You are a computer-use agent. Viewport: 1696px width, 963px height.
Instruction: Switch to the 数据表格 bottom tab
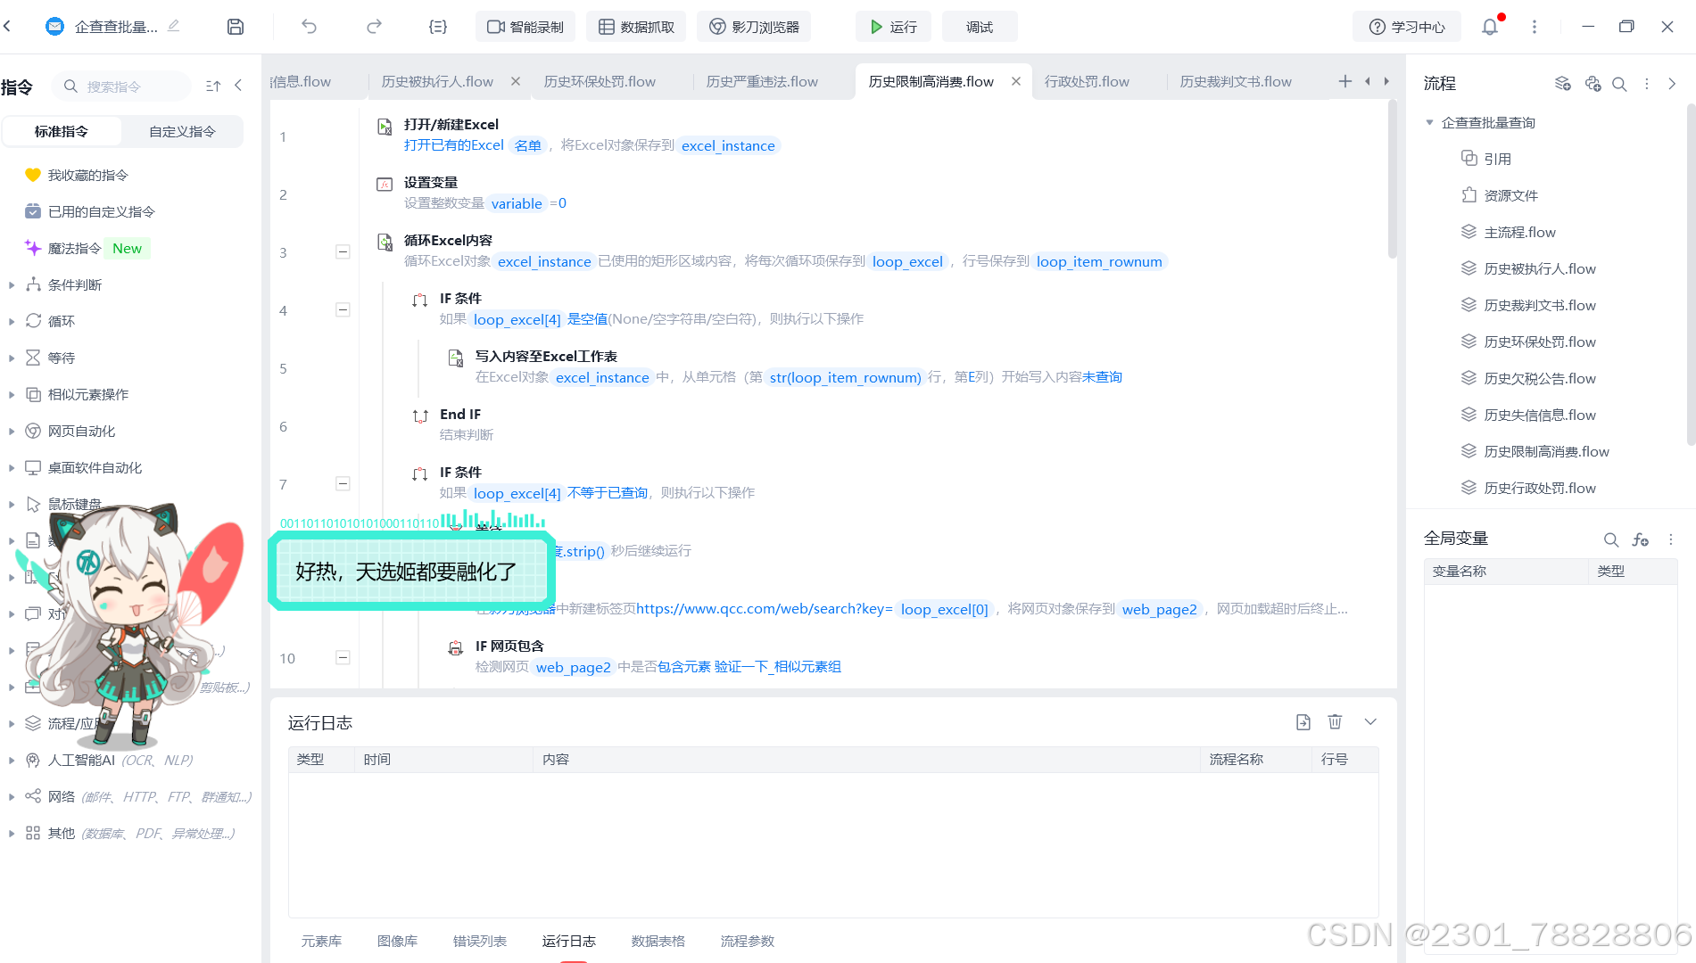[x=658, y=941]
